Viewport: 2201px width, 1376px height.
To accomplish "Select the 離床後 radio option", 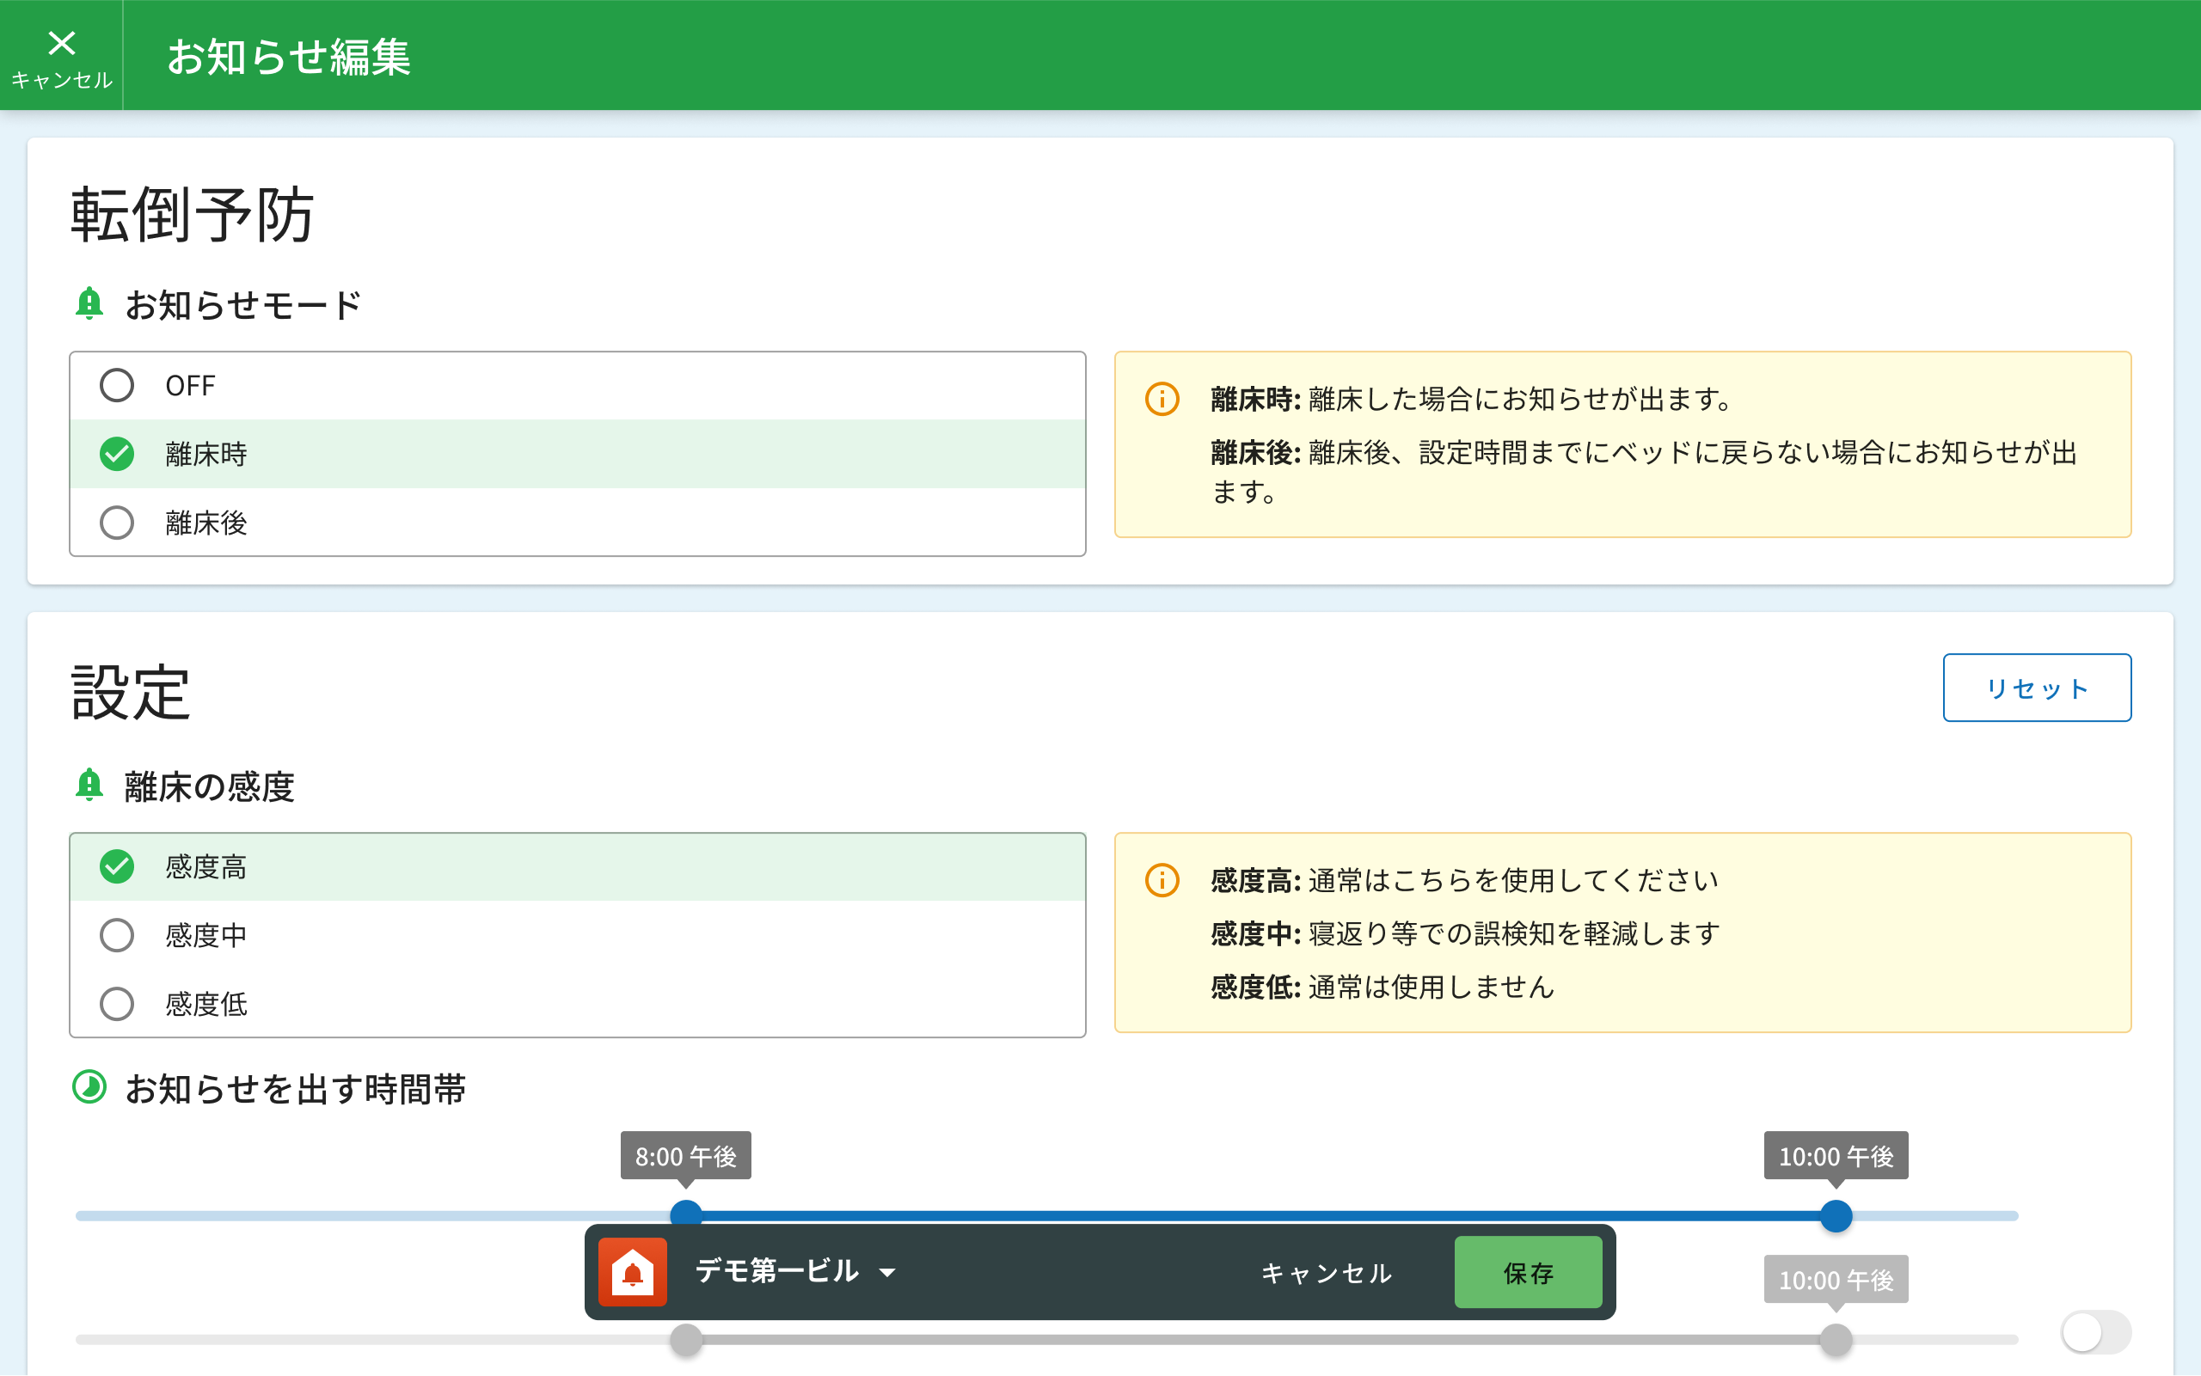I will pos(117,523).
